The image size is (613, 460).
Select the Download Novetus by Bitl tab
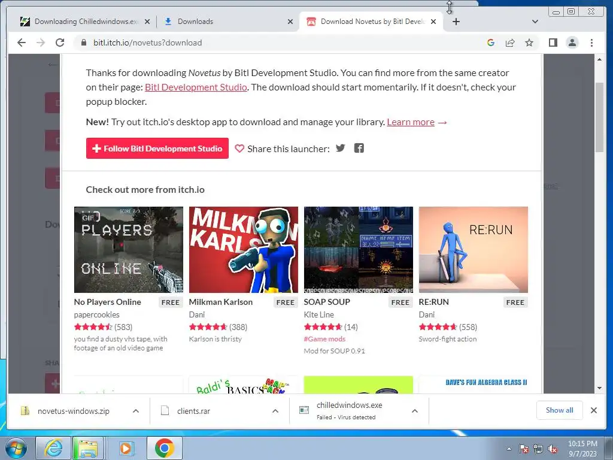(x=371, y=22)
